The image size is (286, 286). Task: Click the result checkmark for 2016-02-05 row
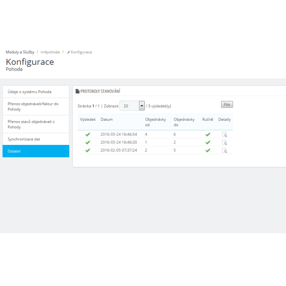click(x=88, y=151)
